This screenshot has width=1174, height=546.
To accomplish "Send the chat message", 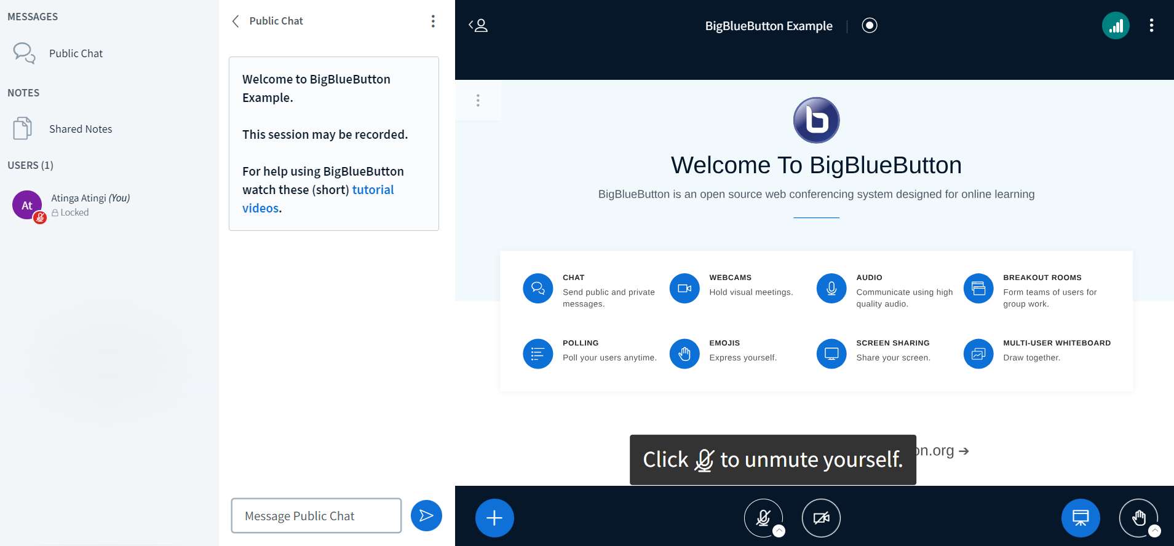I will (426, 516).
